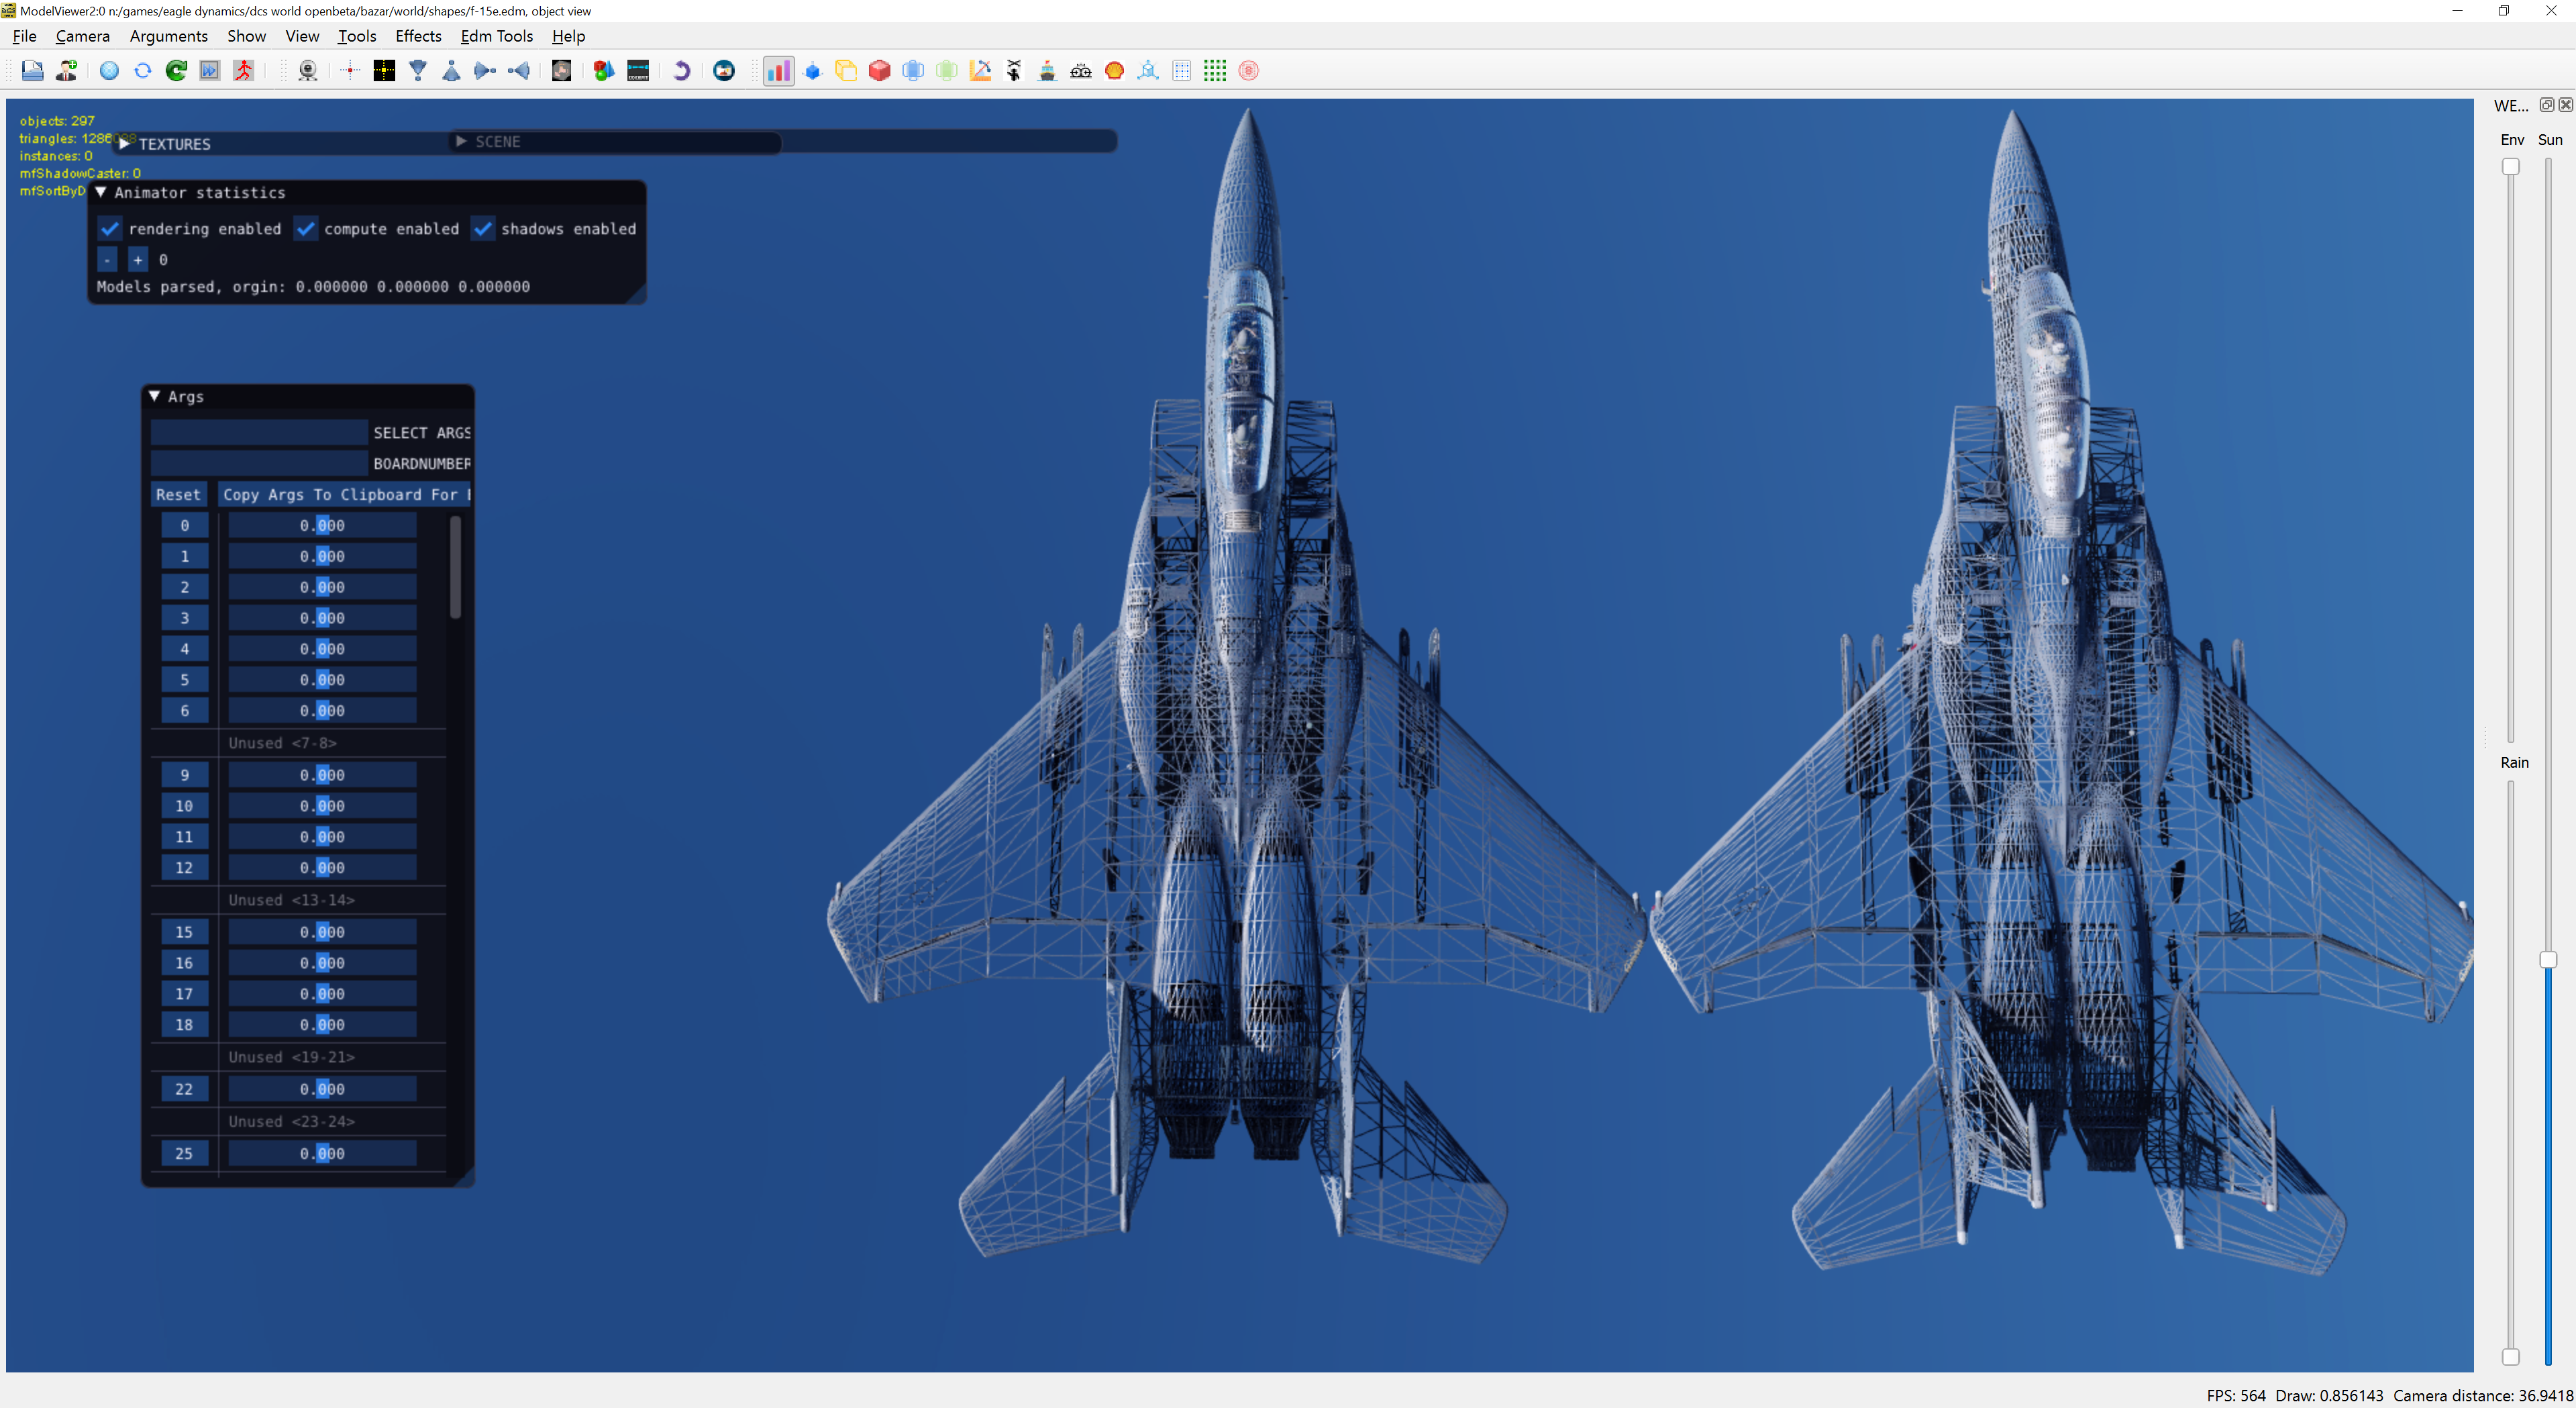Click the round screenshot picture icon
The width and height of the screenshot is (2576, 1408).
pyautogui.click(x=724, y=71)
